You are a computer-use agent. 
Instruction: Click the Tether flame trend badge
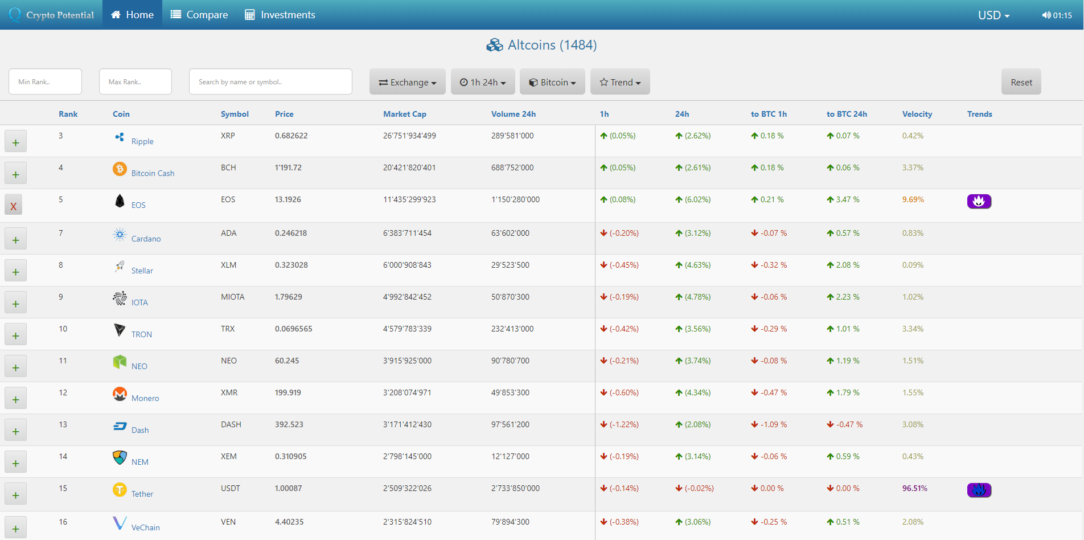coord(979,490)
